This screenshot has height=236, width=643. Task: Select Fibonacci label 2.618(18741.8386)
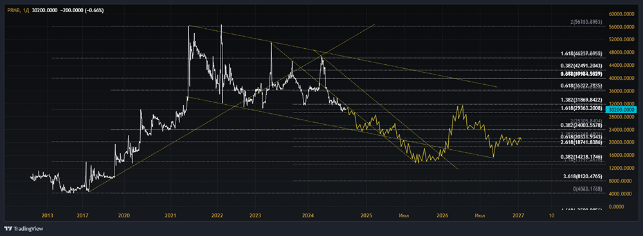coord(581,141)
